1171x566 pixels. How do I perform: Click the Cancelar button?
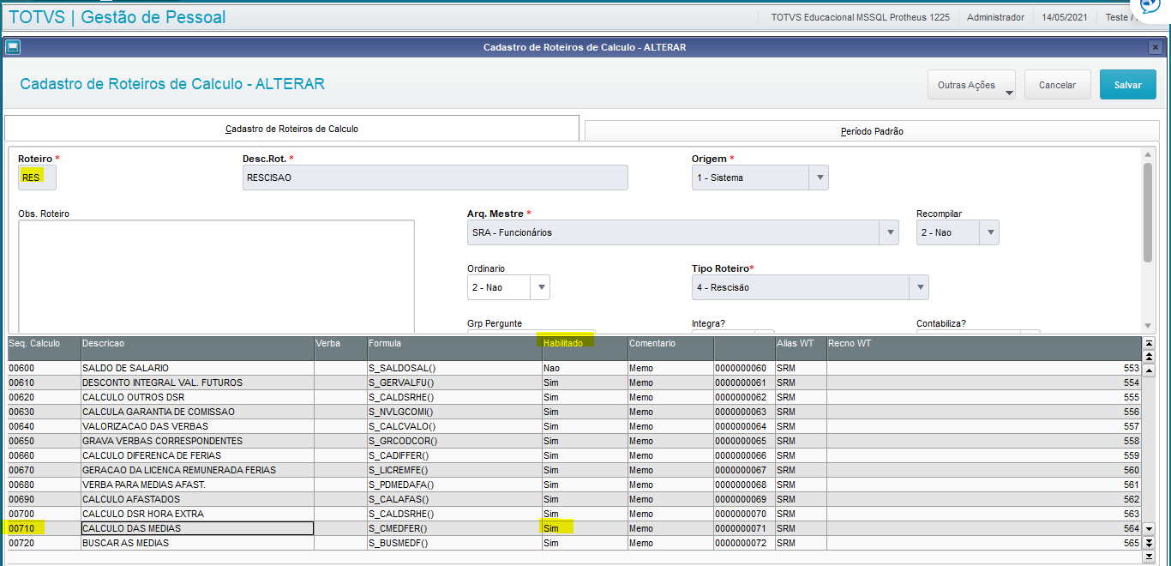pyautogui.click(x=1057, y=85)
